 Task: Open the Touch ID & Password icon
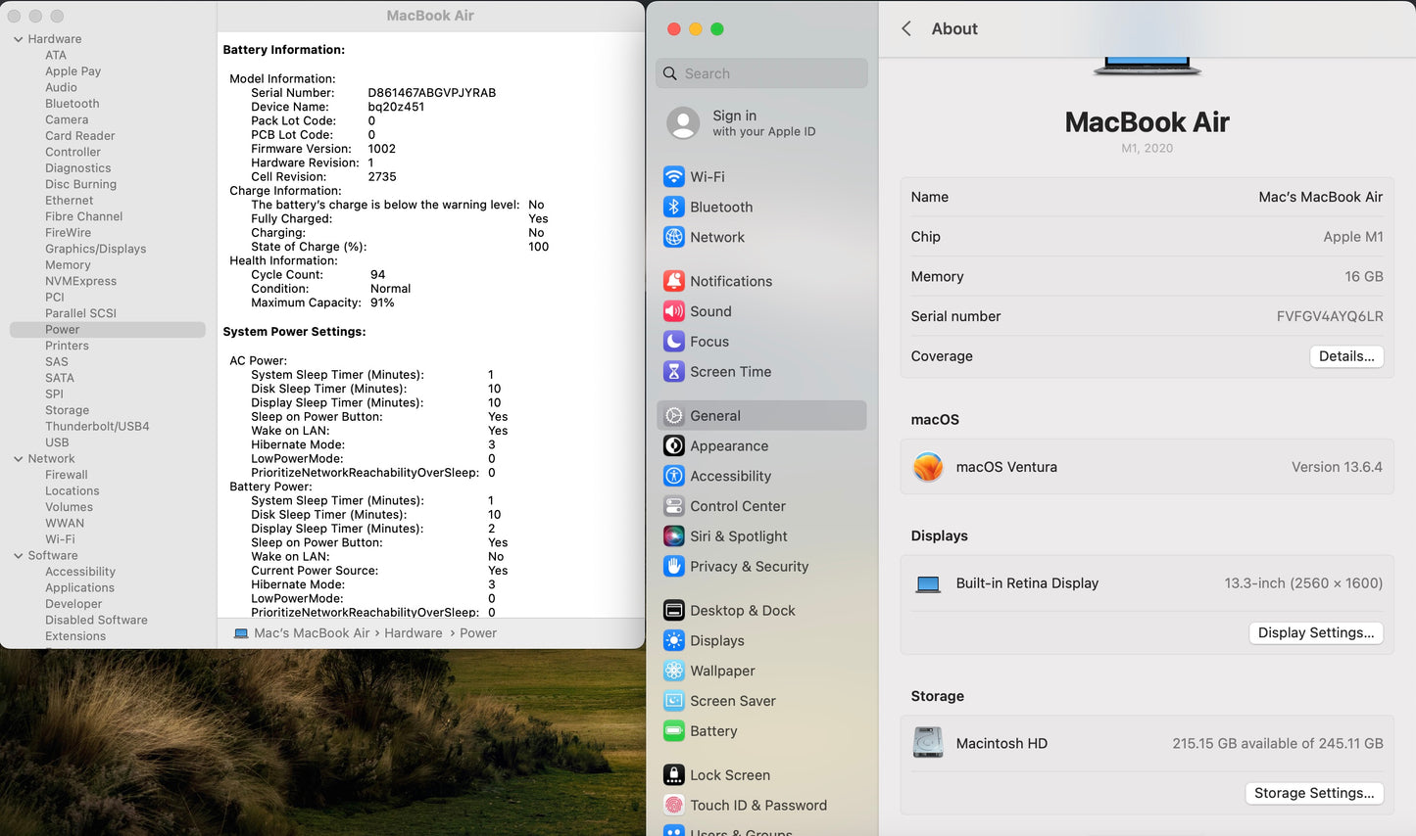click(673, 806)
